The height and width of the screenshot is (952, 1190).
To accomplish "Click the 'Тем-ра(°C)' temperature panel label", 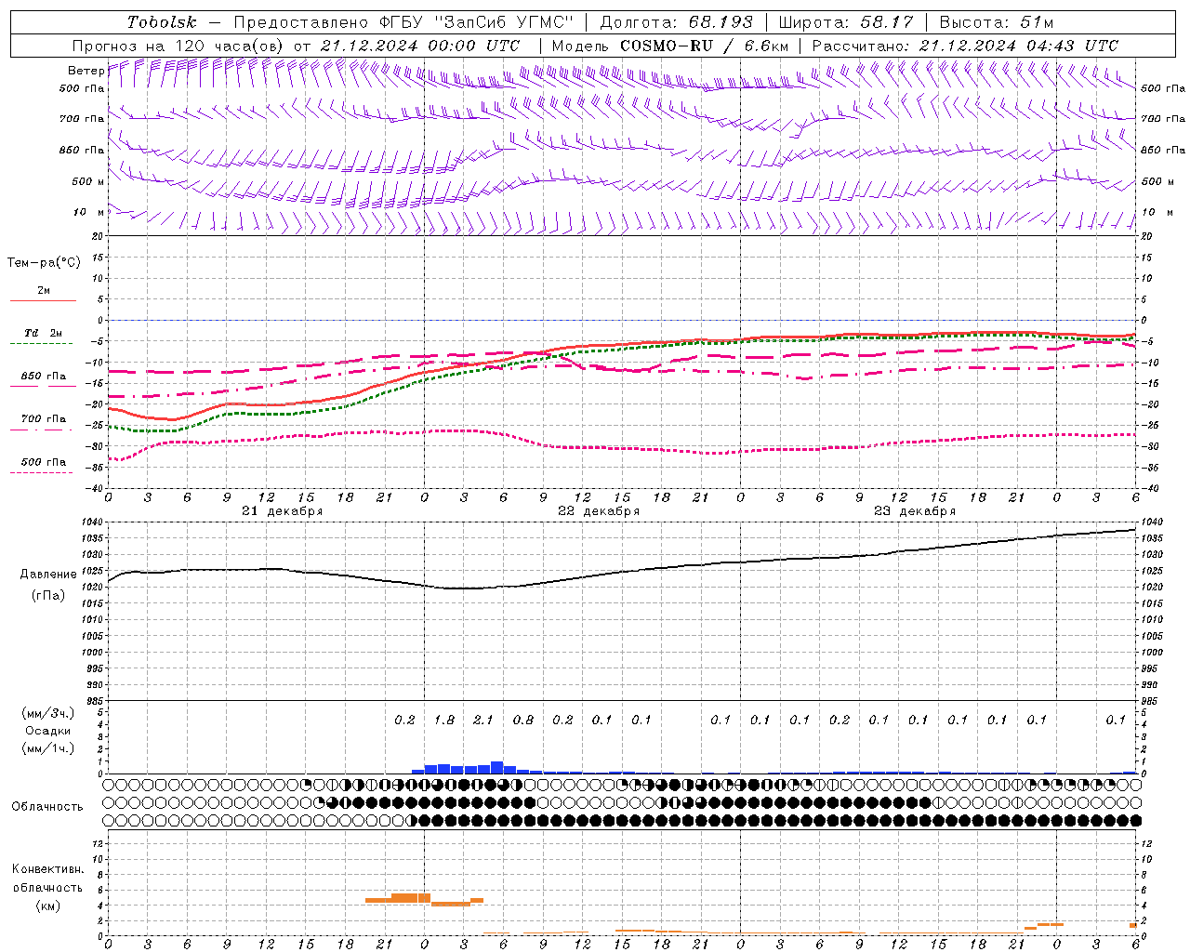I will [44, 263].
